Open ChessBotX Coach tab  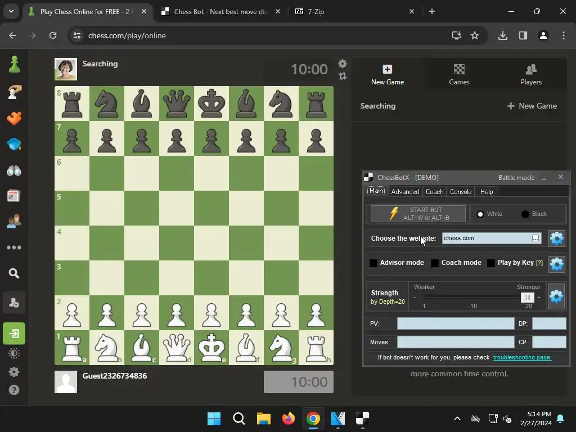434,192
